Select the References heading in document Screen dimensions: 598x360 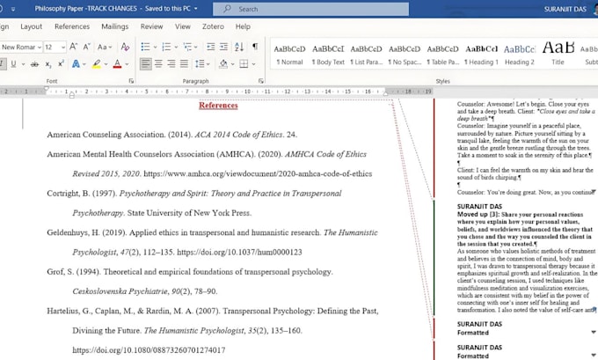218,106
